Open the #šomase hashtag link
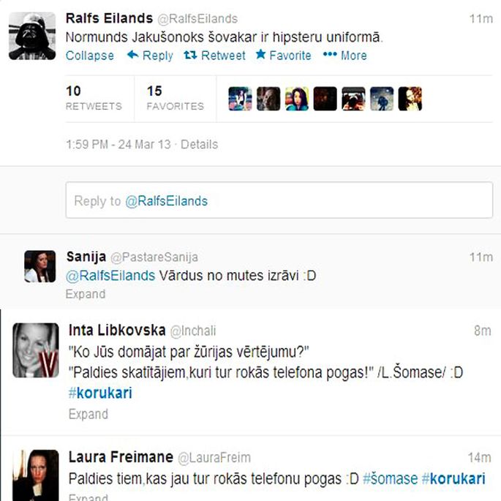Viewport: 501px width, 501px height. (x=390, y=478)
